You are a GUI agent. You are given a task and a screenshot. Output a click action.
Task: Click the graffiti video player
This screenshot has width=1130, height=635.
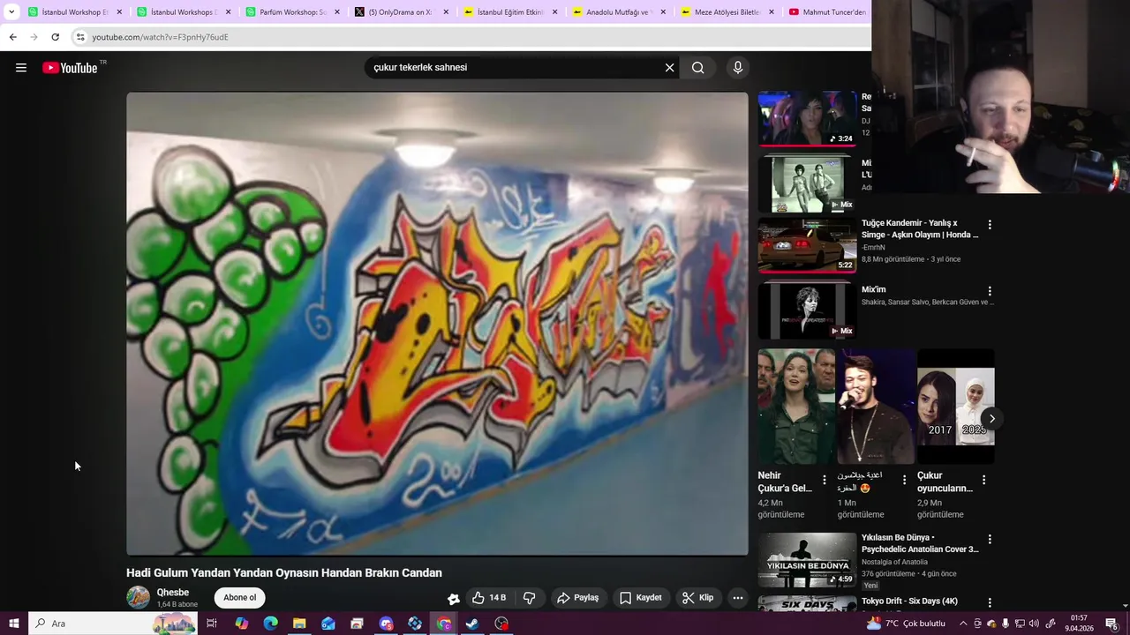437,324
